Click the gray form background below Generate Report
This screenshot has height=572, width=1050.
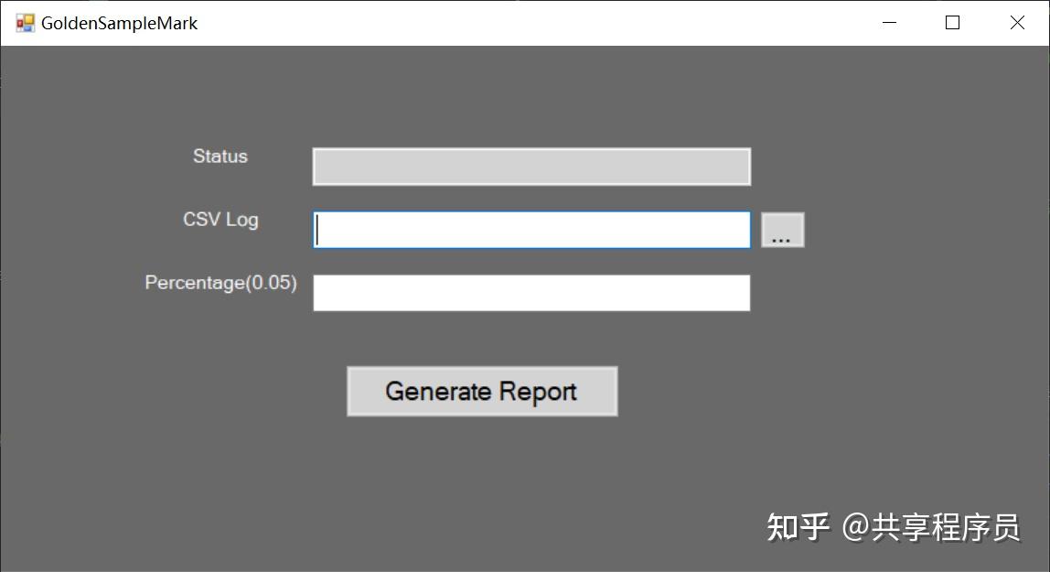482,485
